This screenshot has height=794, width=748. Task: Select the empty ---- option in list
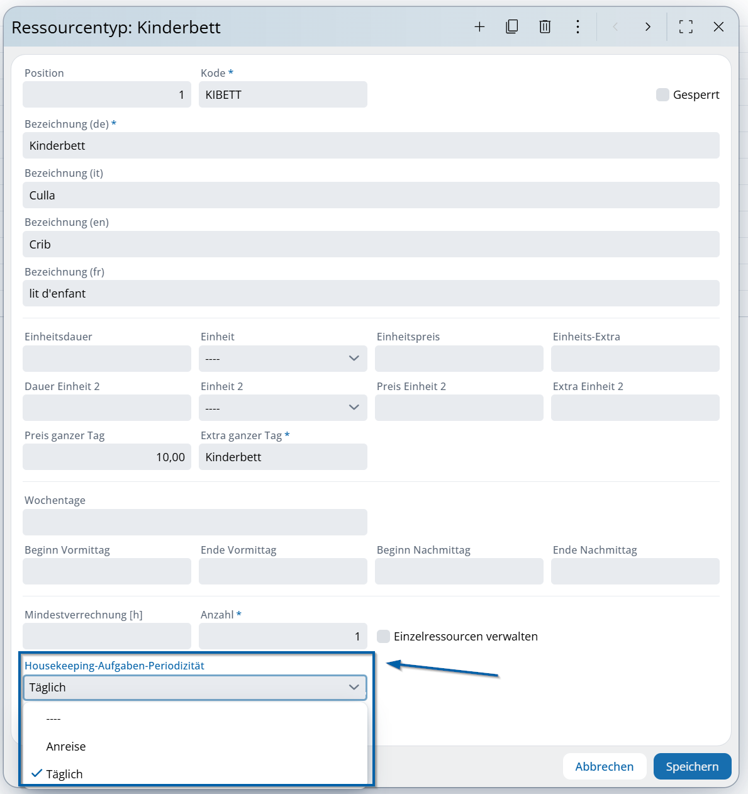[x=53, y=719]
